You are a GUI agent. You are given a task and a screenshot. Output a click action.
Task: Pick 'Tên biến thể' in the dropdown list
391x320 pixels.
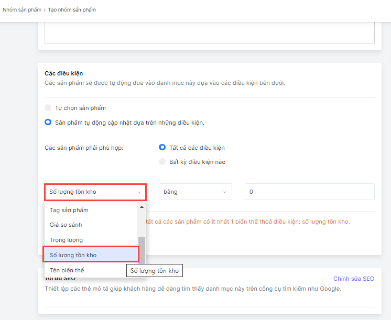pos(67,270)
